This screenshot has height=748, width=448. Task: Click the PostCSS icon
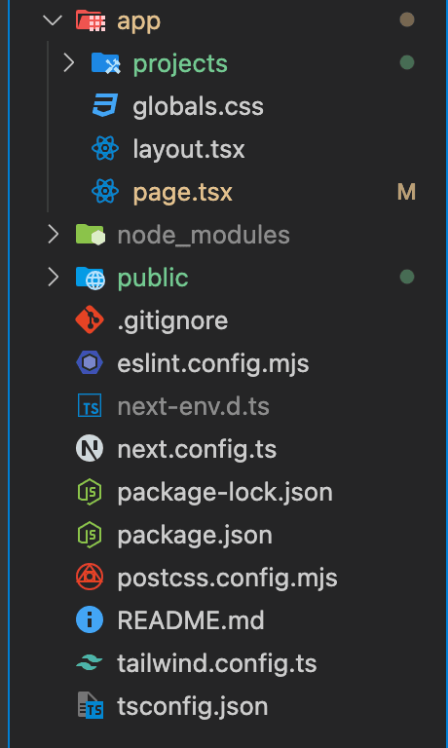coord(90,578)
